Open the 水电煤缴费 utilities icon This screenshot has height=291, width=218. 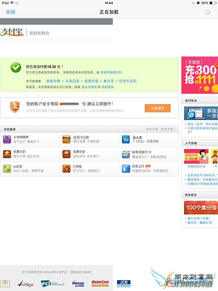tap(7, 139)
